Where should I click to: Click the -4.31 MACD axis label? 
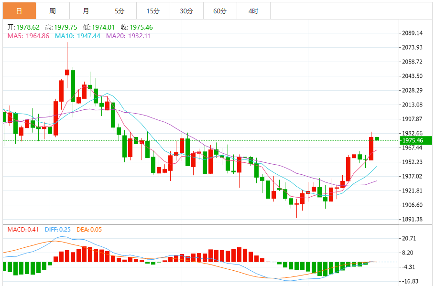coord(408,267)
